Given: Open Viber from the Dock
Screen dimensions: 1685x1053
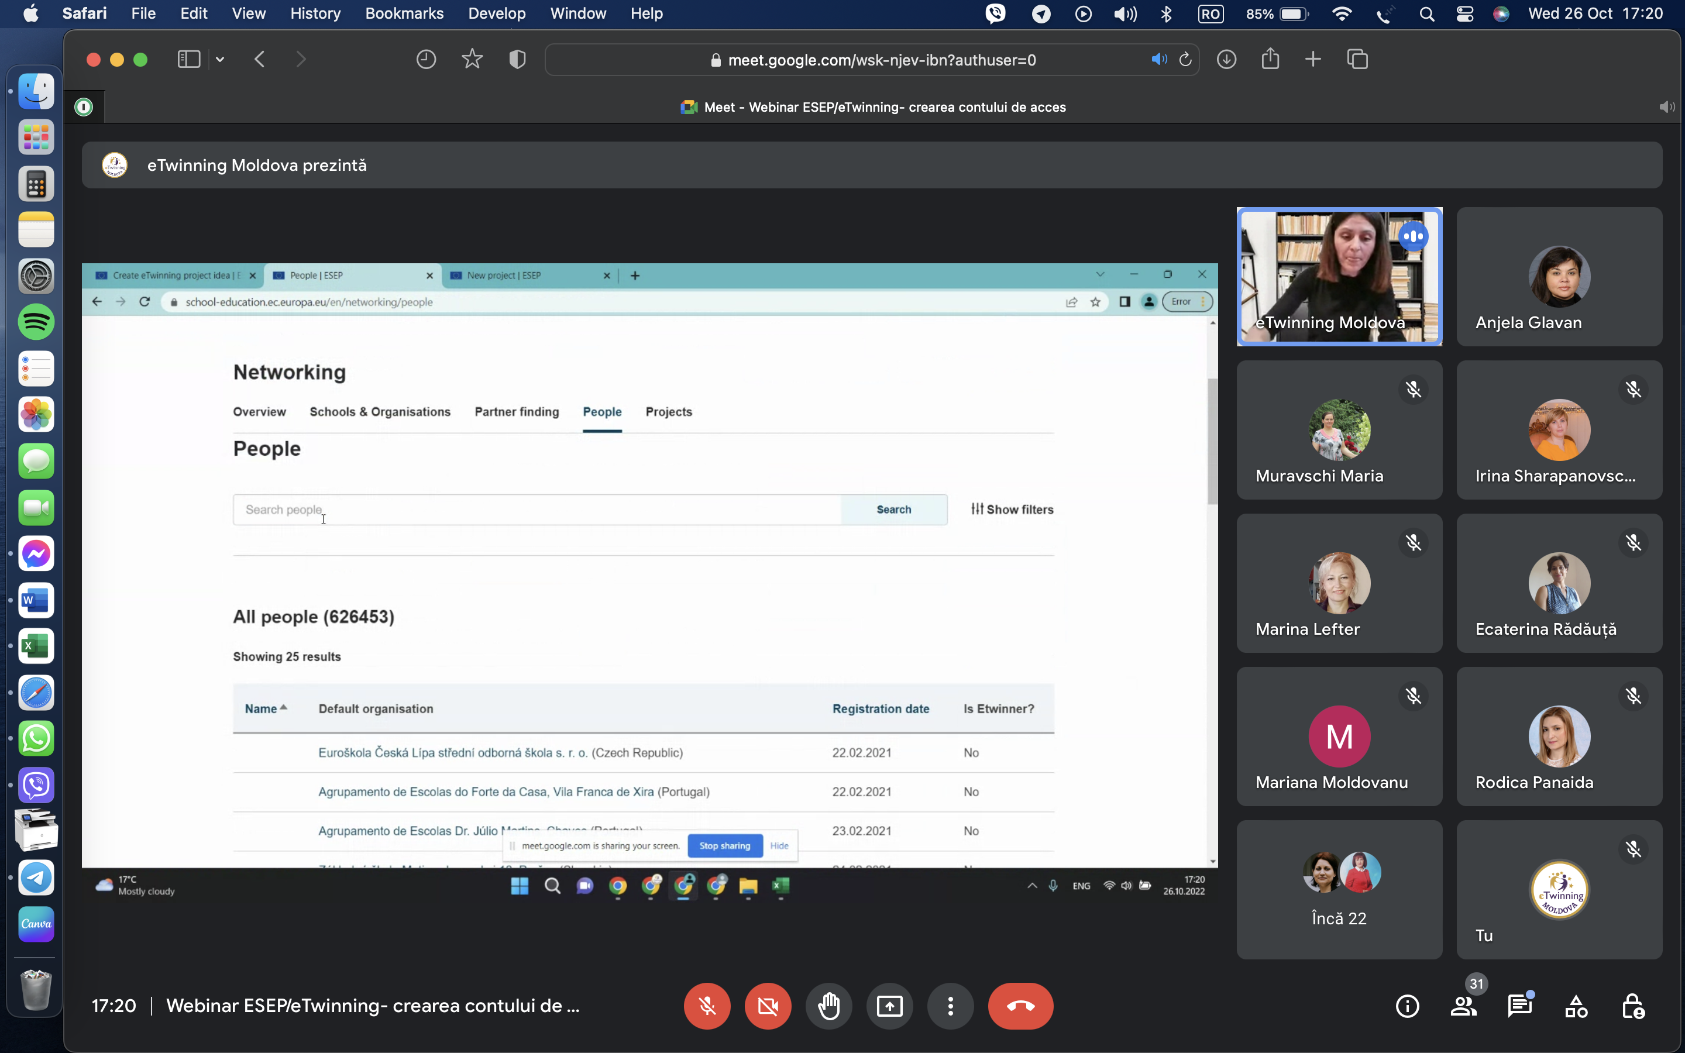Looking at the screenshot, I should point(36,785).
